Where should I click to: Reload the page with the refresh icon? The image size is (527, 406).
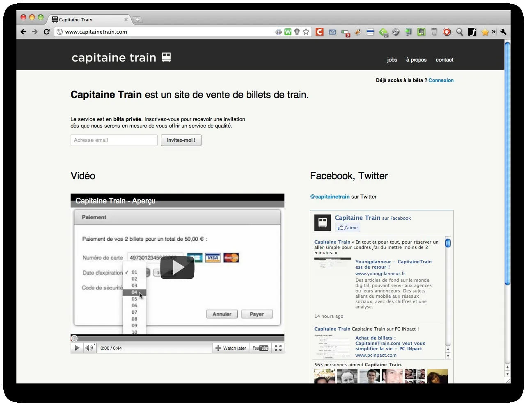click(47, 32)
